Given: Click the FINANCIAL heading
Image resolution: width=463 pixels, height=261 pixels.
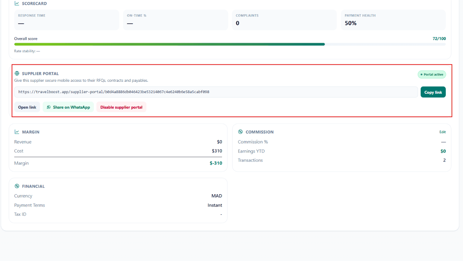Looking at the screenshot, I should (x=33, y=186).
